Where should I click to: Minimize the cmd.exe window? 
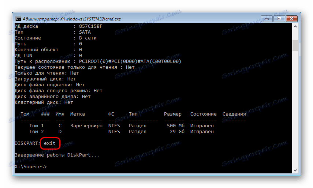[267, 19]
